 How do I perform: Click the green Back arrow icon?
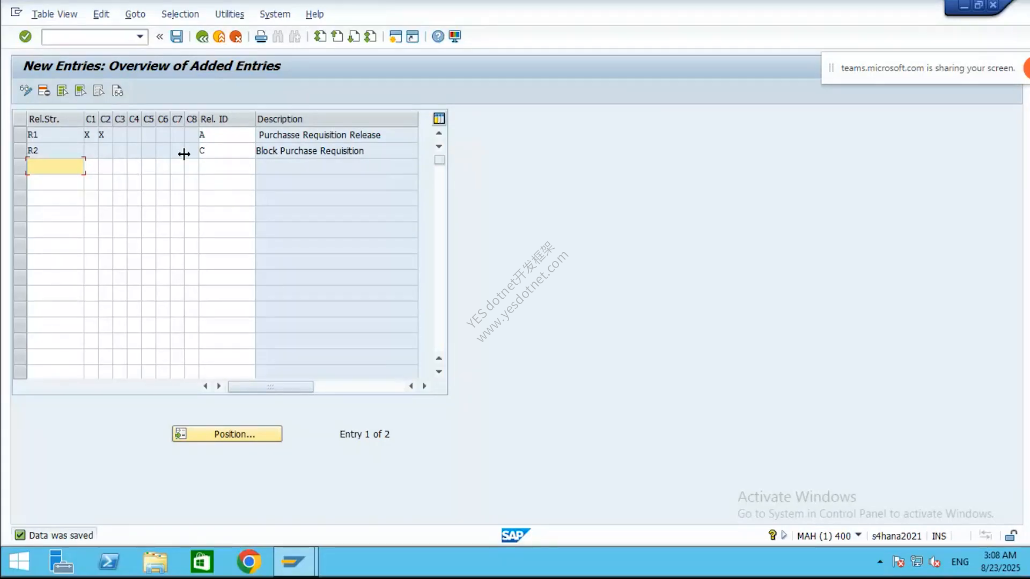click(202, 36)
